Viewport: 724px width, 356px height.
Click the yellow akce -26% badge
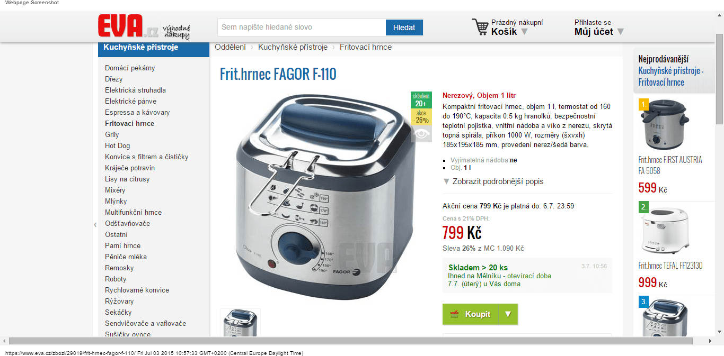tap(421, 117)
